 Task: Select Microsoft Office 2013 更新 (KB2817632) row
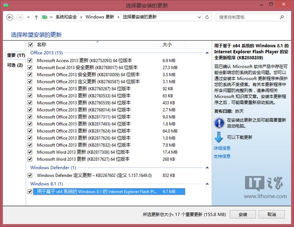tap(109, 145)
